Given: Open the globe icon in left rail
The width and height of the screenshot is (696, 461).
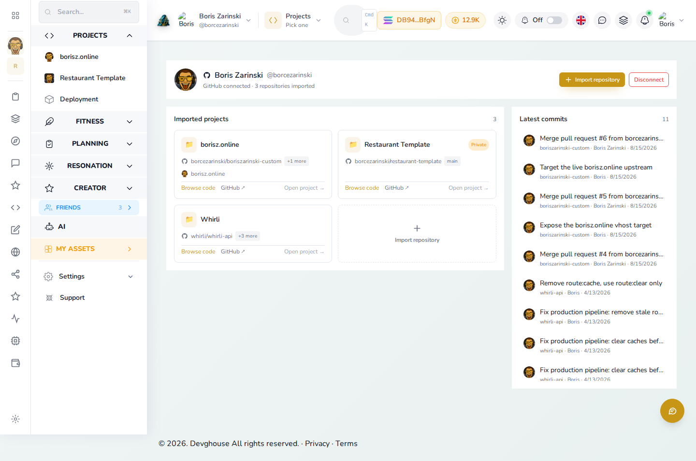Looking at the screenshot, I should (15, 252).
